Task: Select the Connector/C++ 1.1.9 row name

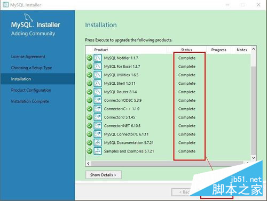Action: point(122,109)
